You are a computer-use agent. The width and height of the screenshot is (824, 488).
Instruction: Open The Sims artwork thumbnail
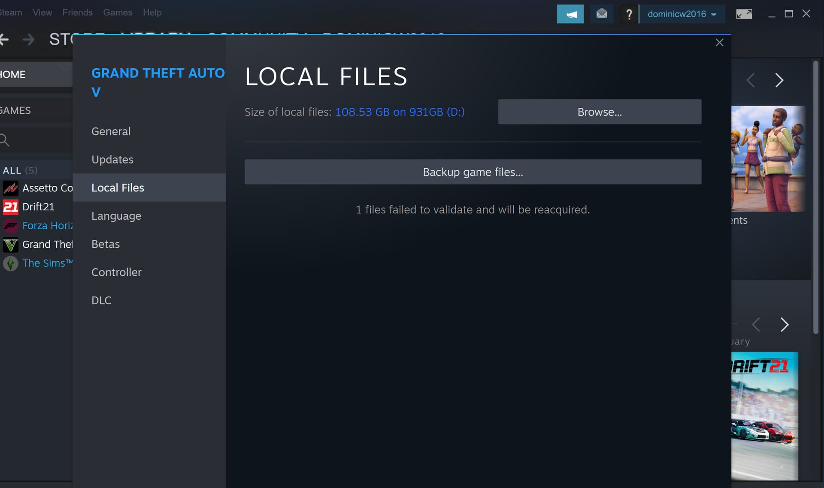click(x=768, y=159)
